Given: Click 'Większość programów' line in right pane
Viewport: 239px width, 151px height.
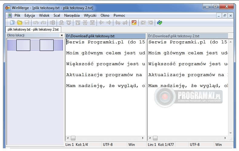Looking at the screenshot, I should [188, 64].
